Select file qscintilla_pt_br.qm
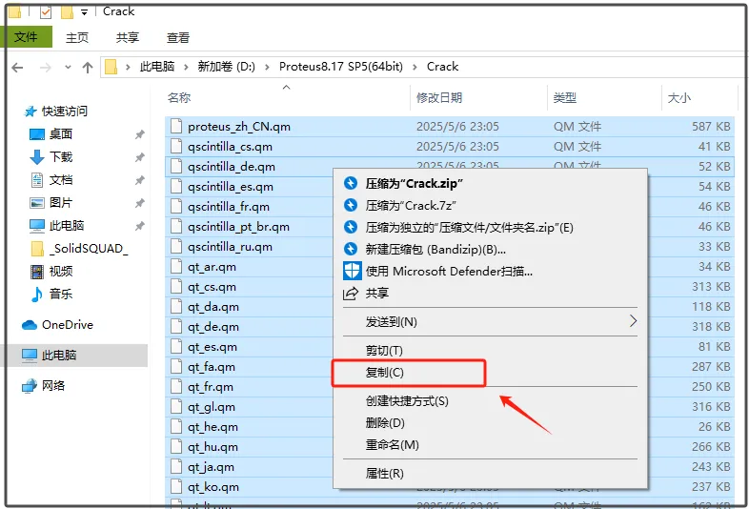The height and width of the screenshot is (509, 749). pyautogui.click(x=238, y=227)
